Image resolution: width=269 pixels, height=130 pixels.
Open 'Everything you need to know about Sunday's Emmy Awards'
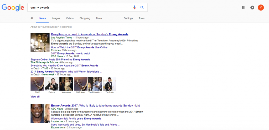[x=90, y=35]
